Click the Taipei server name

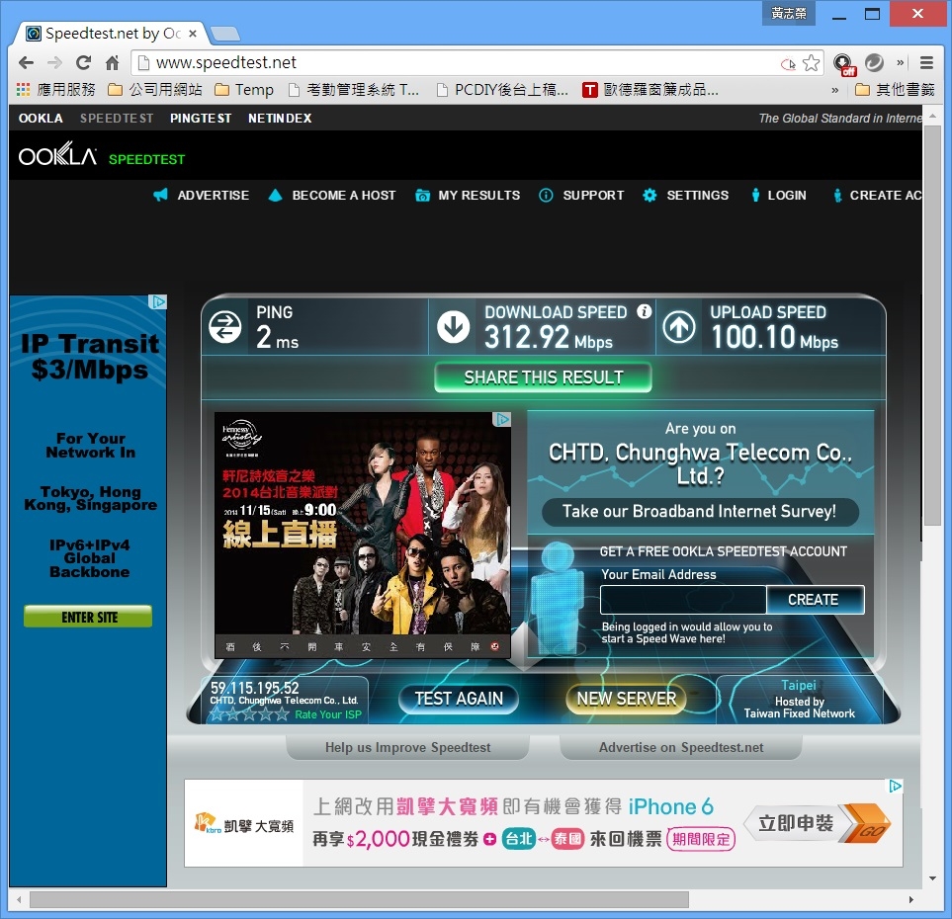[799, 686]
